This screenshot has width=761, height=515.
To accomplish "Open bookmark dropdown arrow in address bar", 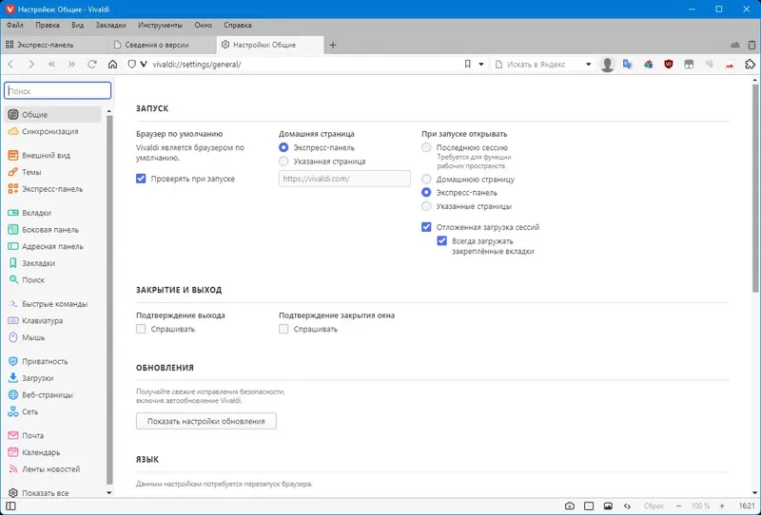I will 481,64.
